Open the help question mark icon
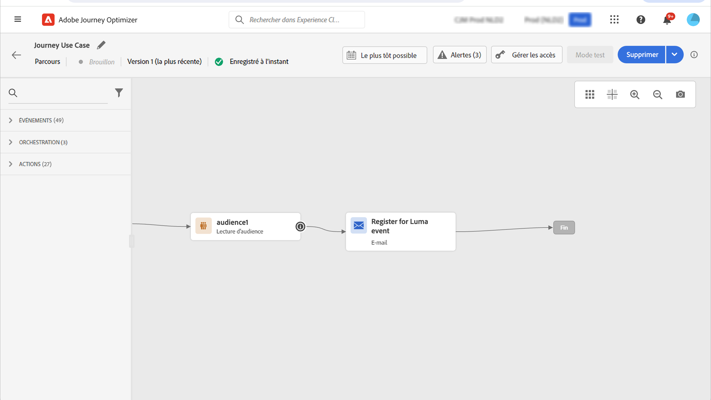Viewport: 711px width, 400px height. click(641, 20)
